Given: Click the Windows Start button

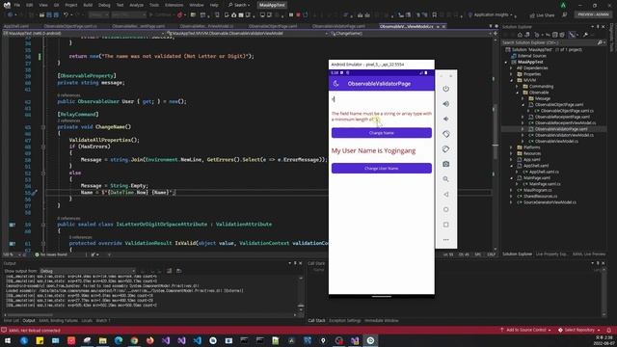Looking at the screenshot, I should point(8,340).
